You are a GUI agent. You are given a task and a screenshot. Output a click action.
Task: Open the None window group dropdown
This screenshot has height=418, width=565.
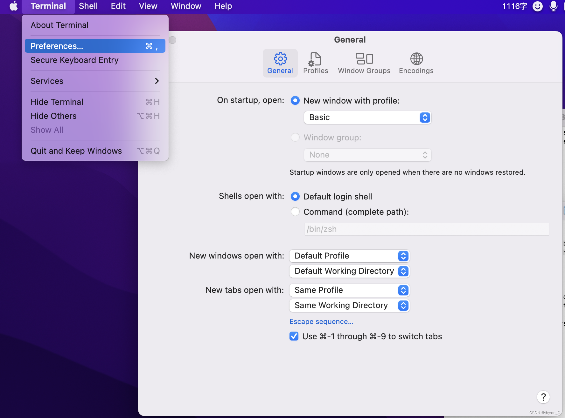368,155
